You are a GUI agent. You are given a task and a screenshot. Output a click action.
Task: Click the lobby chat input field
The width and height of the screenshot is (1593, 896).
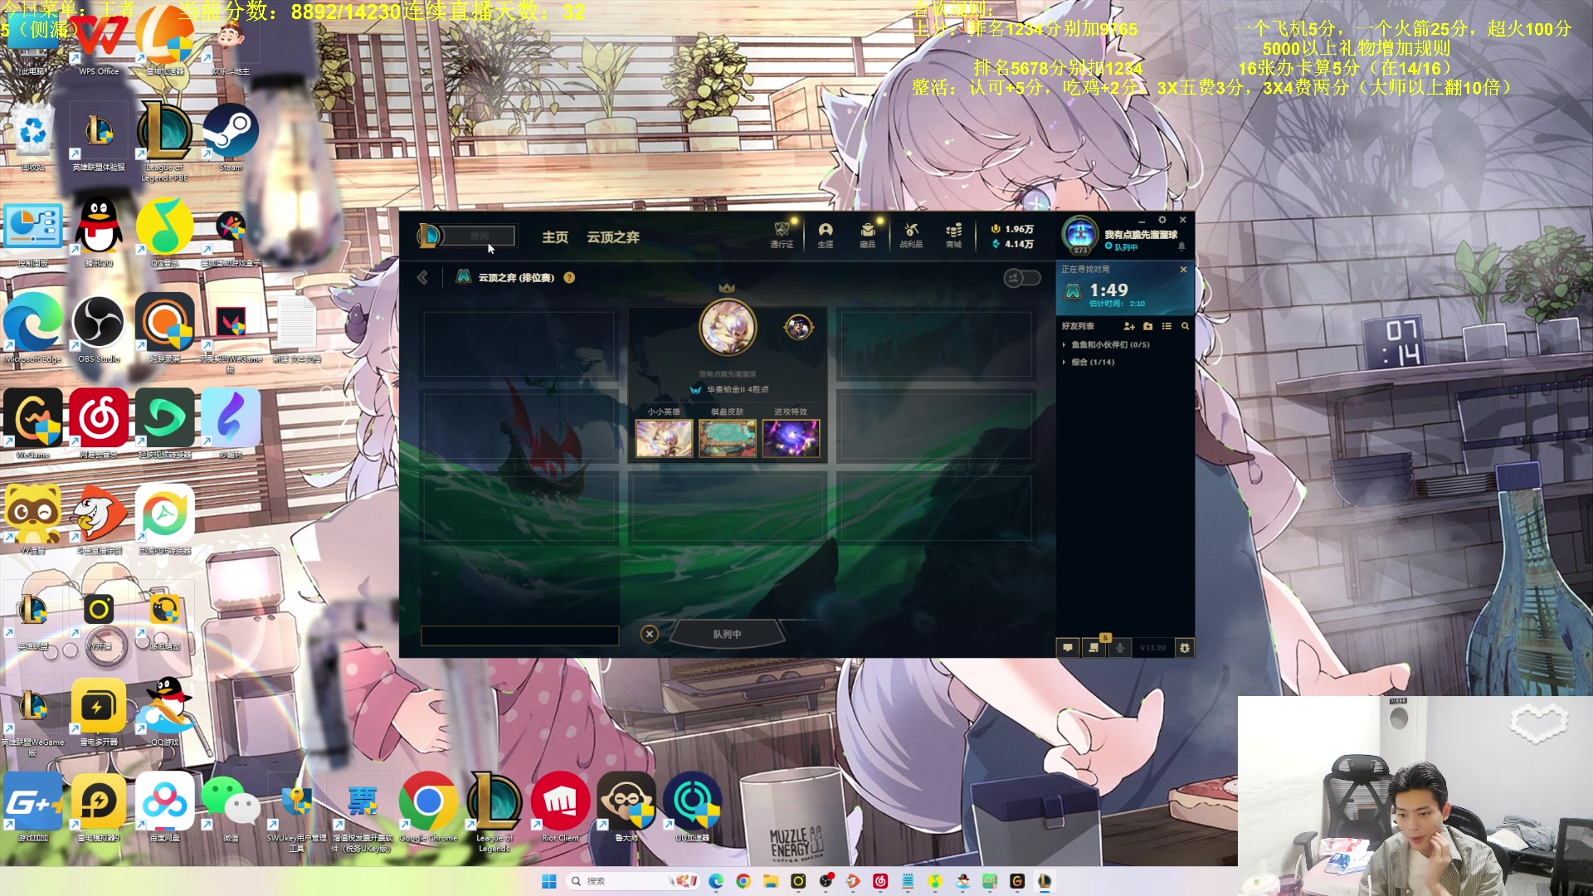(520, 635)
